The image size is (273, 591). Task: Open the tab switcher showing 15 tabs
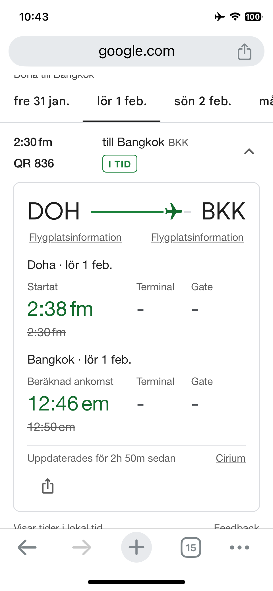pyautogui.click(x=191, y=547)
